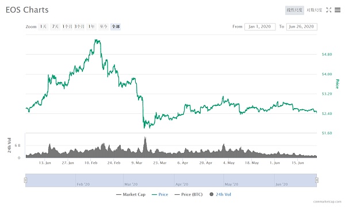Image resolution: width=345 pixels, height=207 pixels.
Task: Select the 全部 zoom option
Action: click(116, 26)
